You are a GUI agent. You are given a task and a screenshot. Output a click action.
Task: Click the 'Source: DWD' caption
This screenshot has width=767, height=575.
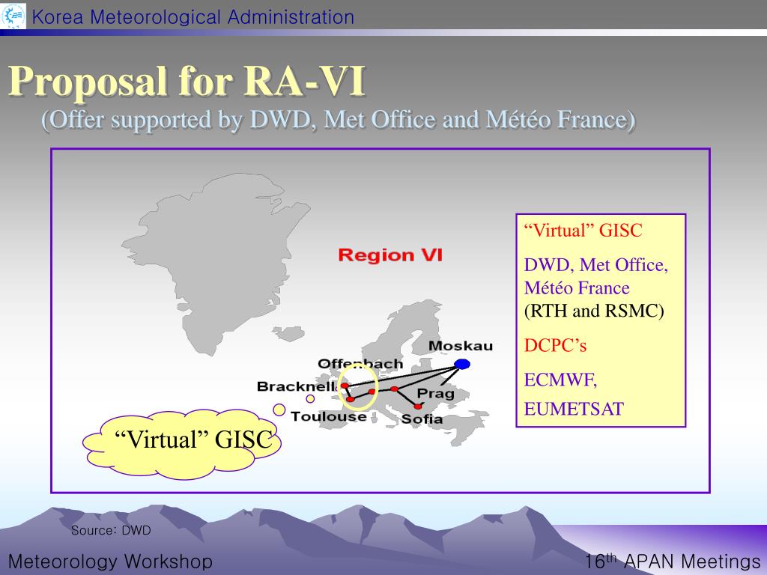111,531
